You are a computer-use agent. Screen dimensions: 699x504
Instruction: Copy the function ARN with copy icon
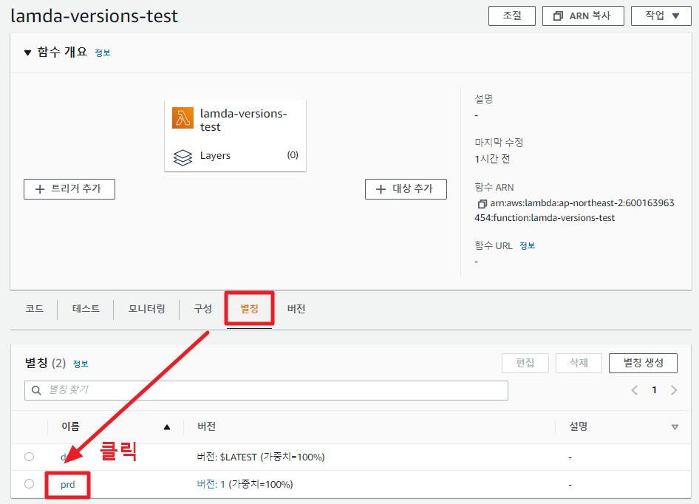482,204
